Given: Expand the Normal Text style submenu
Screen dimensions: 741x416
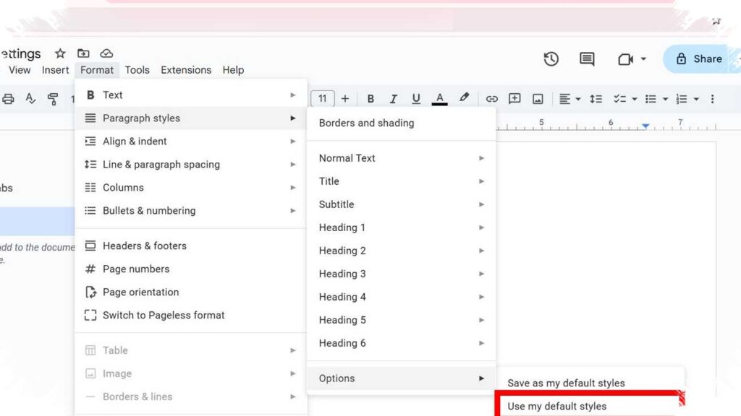Looking at the screenshot, I should (401, 158).
